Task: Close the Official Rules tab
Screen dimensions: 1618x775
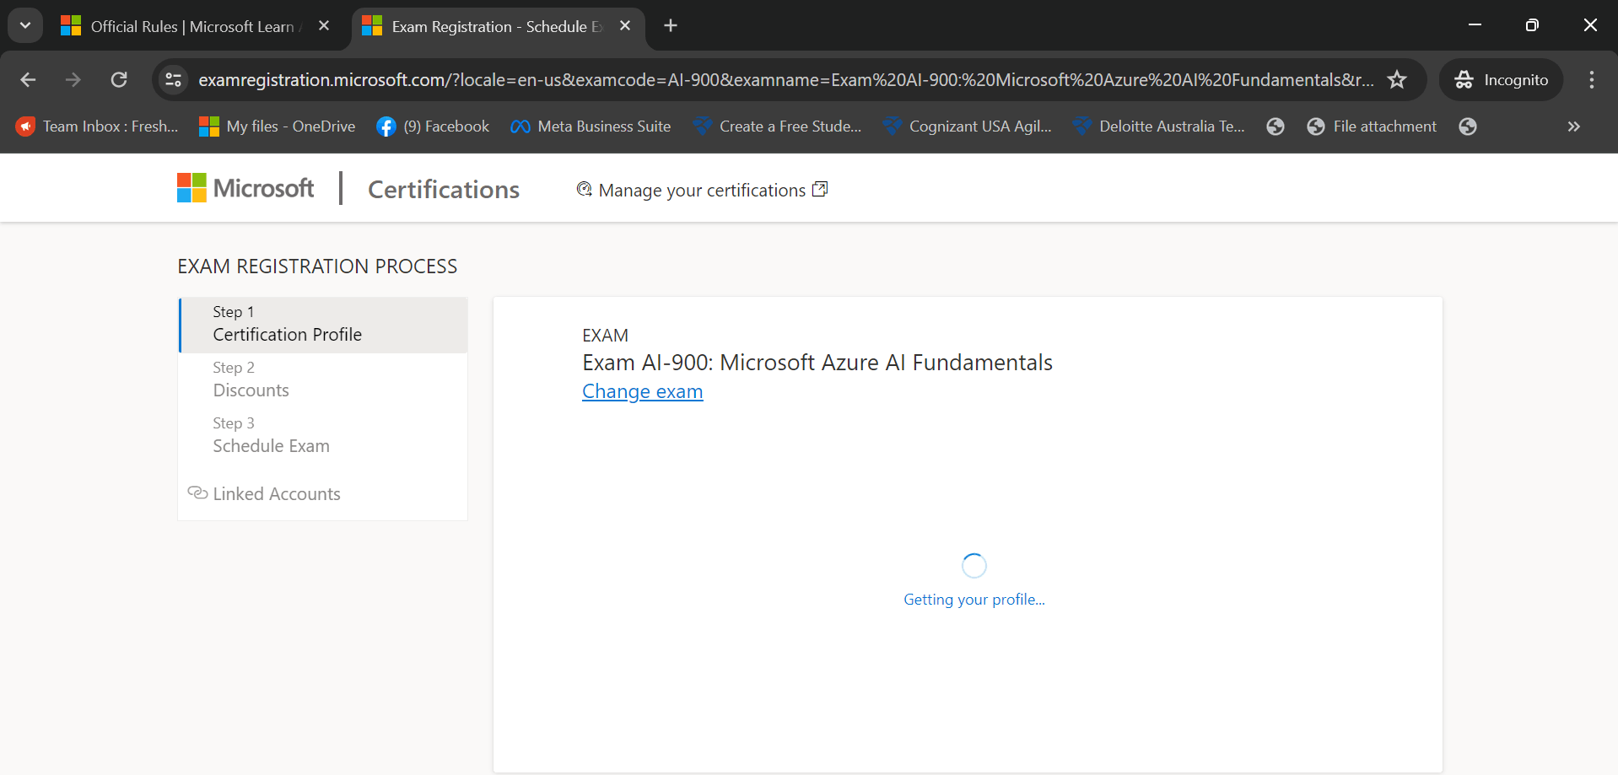Action: 324,26
